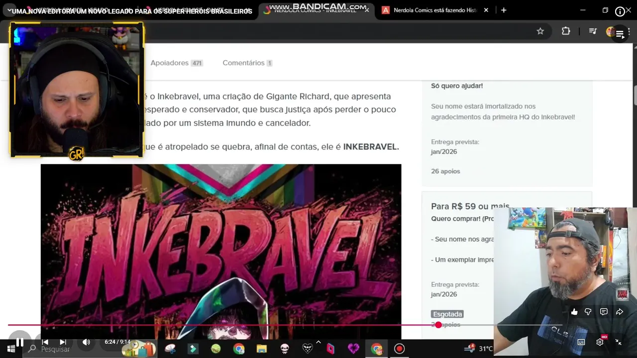Click the 6:24 / 9:14 time display
This screenshot has height=358, width=637.
click(117, 342)
